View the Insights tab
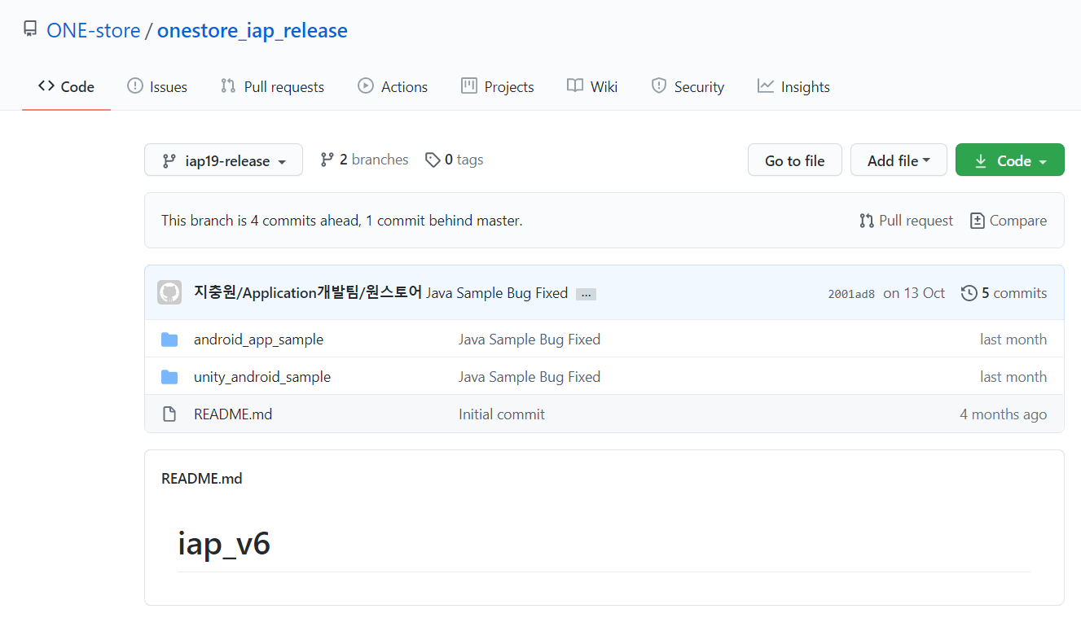Screen dimensions: 1081x631 [x=793, y=86]
